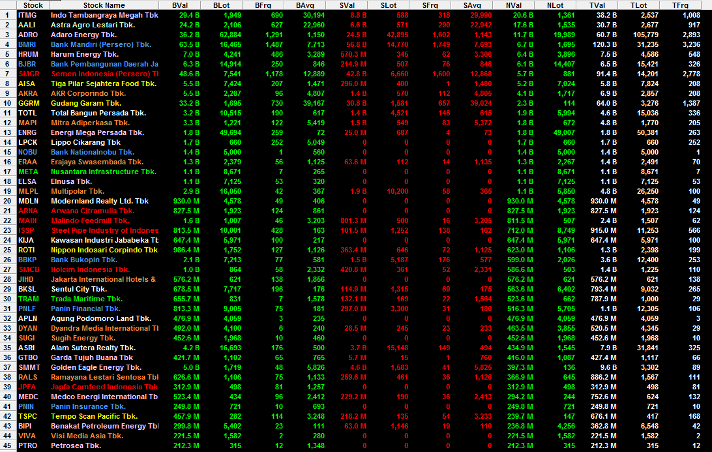Image resolution: width=712 pixels, height=452 pixels.
Task: Click stock name Erajaya Swasembada Tbk.
Action: [x=97, y=162]
